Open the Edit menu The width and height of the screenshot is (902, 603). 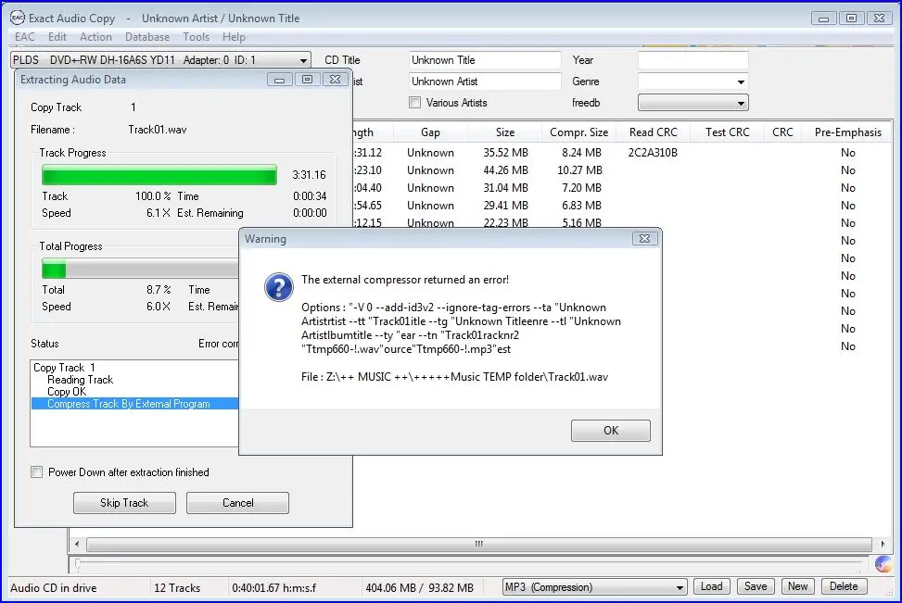[57, 37]
